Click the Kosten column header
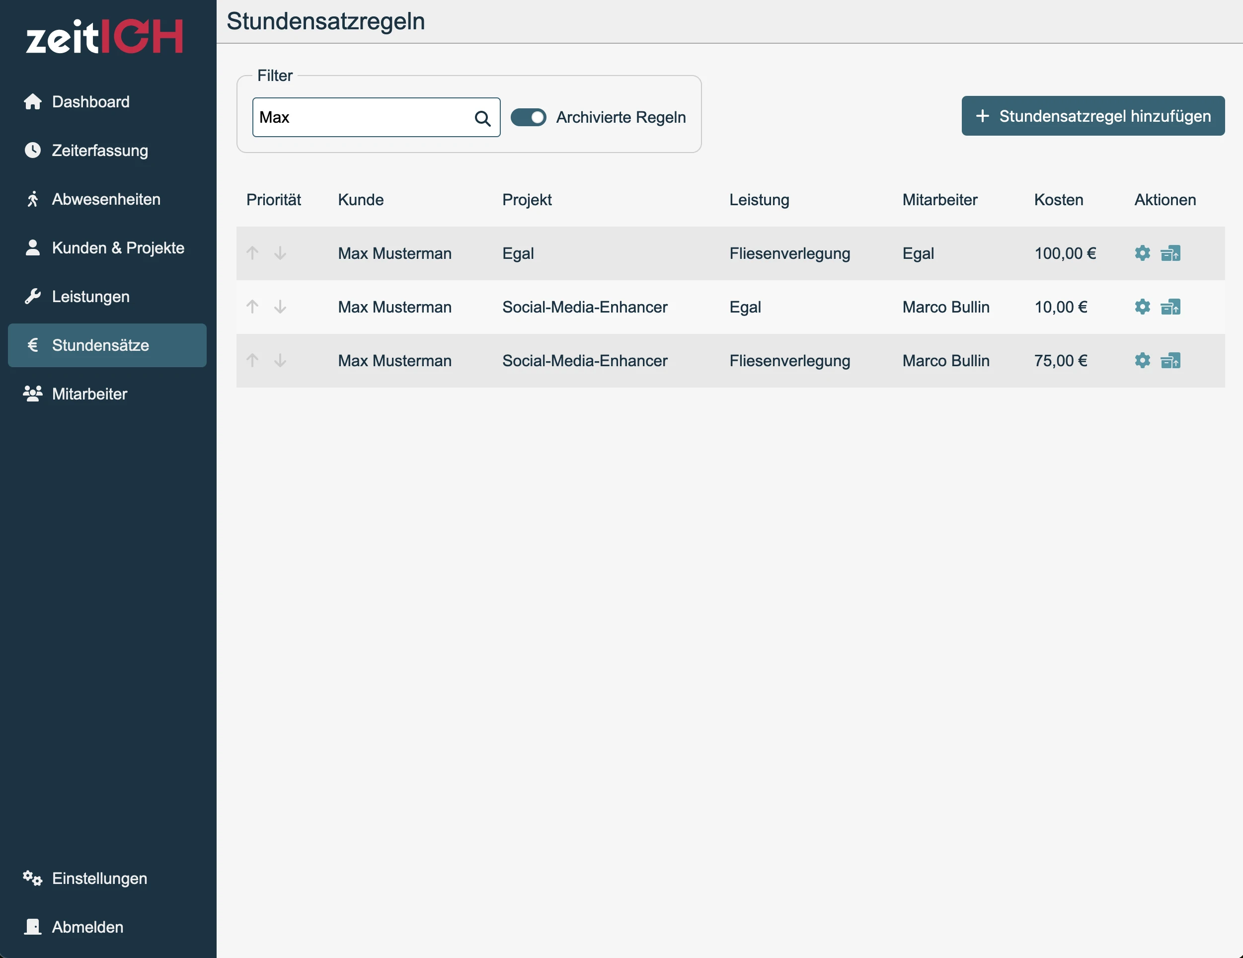Image resolution: width=1243 pixels, height=958 pixels. point(1059,200)
